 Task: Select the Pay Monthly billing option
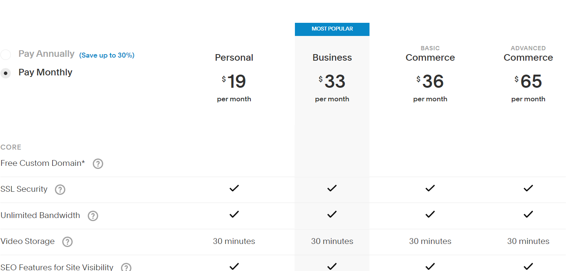[x=7, y=72]
